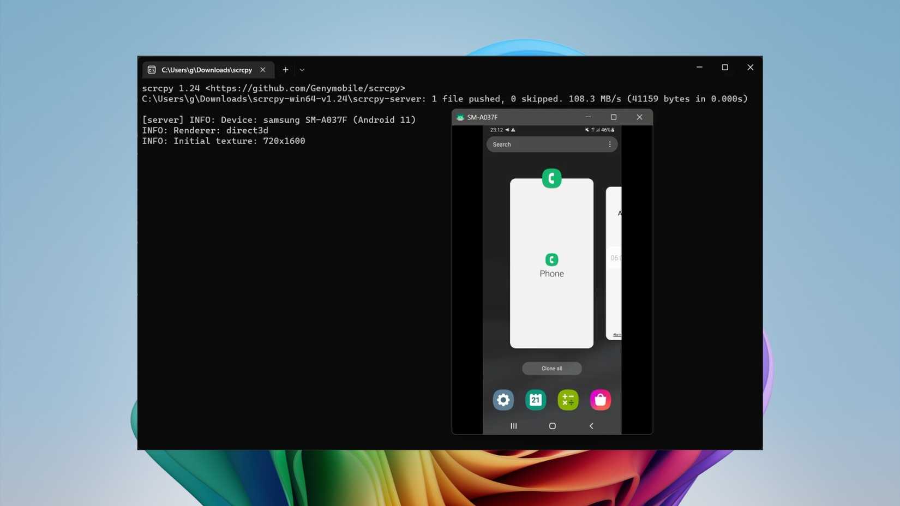This screenshot has width=900, height=506.
Task: Launch the Calendar app
Action: pos(535,400)
